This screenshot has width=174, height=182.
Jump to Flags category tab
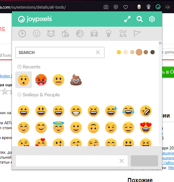137,34
